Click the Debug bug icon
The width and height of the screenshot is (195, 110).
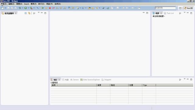(20, 8)
